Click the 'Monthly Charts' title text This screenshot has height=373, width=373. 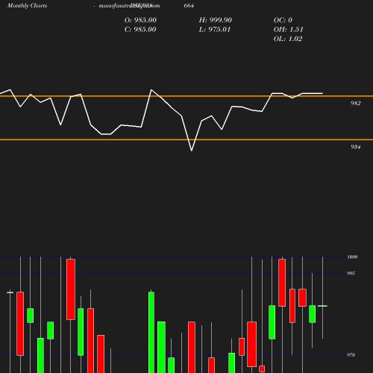pos(28,5)
